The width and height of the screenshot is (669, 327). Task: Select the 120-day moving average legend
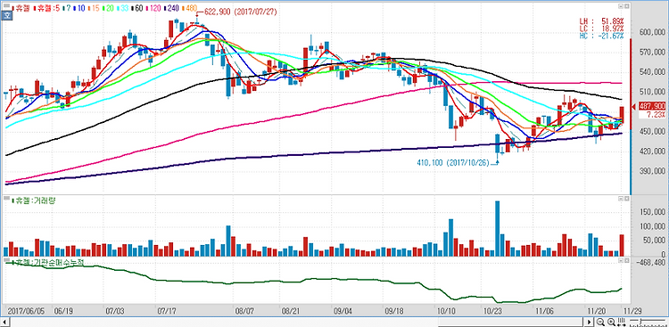coord(153,8)
